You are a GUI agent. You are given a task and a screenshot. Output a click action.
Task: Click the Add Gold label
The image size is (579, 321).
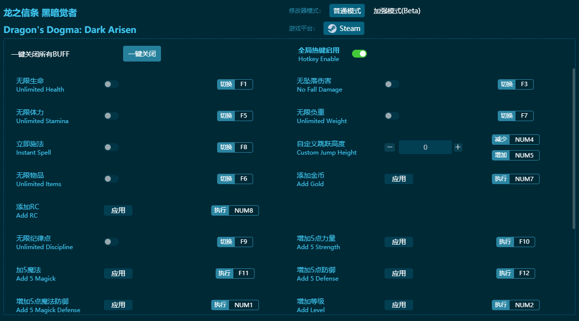310,184
